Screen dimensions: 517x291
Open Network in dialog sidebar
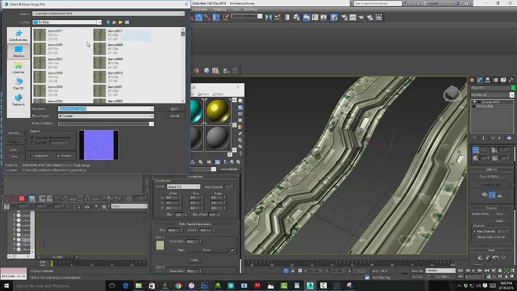coord(19,100)
